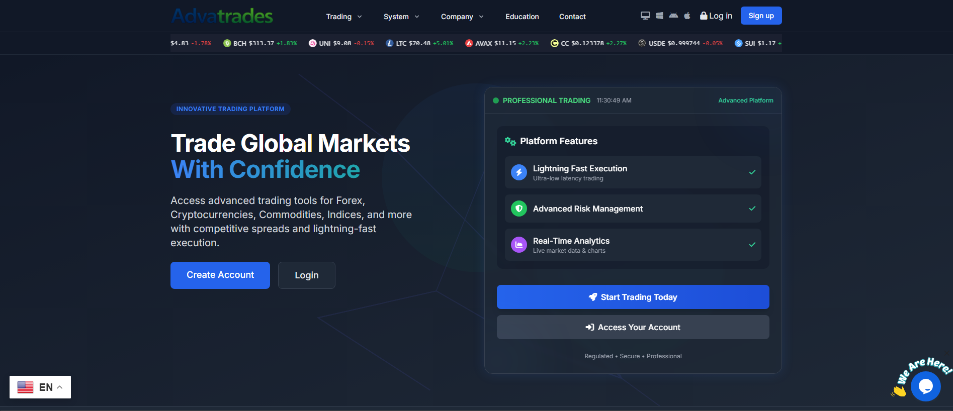
Task: Click the Advatrades logo
Action: (x=222, y=16)
